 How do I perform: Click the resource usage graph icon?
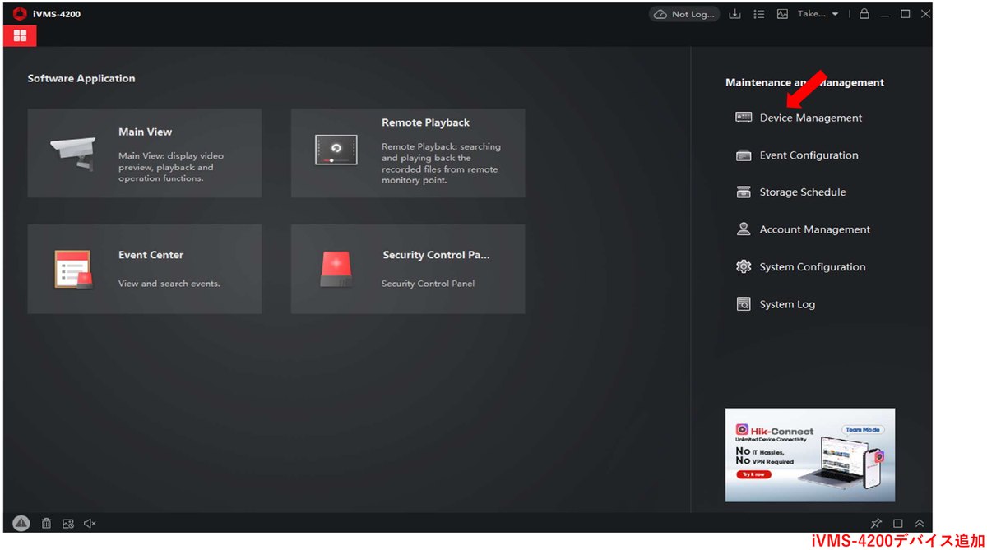[x=782, y=14]
